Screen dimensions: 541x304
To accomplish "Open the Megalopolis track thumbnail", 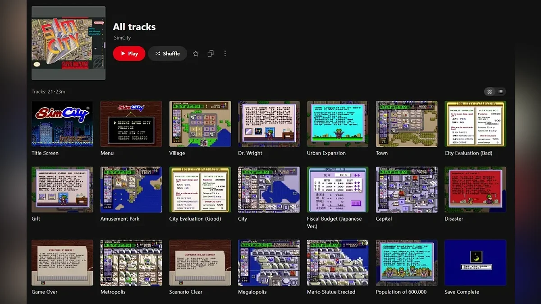I will pyautogui.click(x=269, y=263).
